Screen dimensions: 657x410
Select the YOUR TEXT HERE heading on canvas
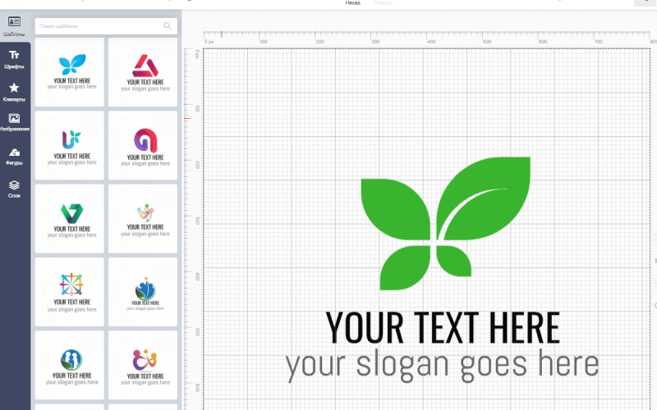click(443, 327)
